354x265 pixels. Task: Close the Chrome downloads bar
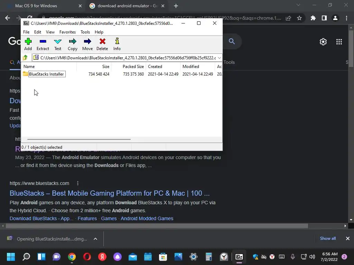[348, 238]
